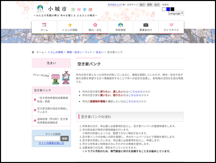216x163 pixels.
Task: Click the heart icon for ライフガイド
Action: (171, 25)
